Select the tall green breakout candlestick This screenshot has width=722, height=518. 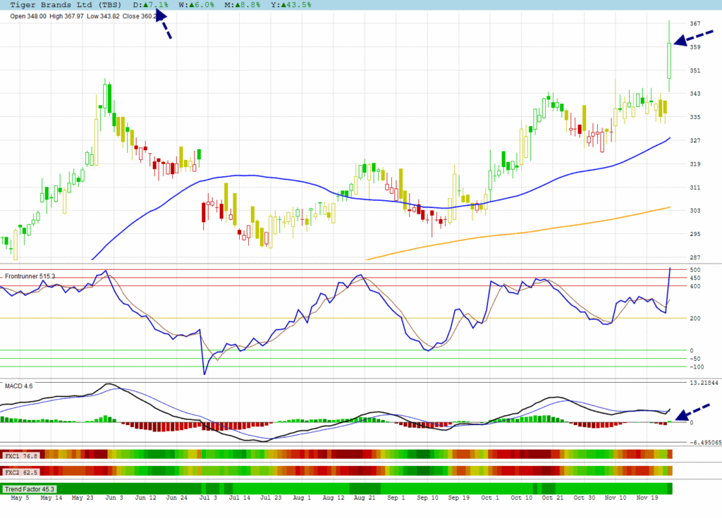tap(668, 60)
